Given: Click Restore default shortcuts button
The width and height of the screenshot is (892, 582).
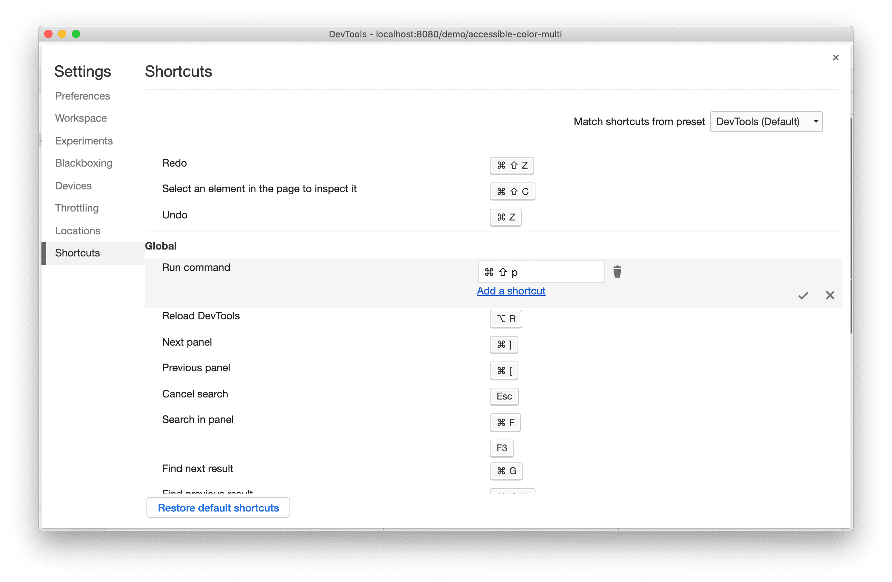Looking at the screenshot, I should pos(218,508).
